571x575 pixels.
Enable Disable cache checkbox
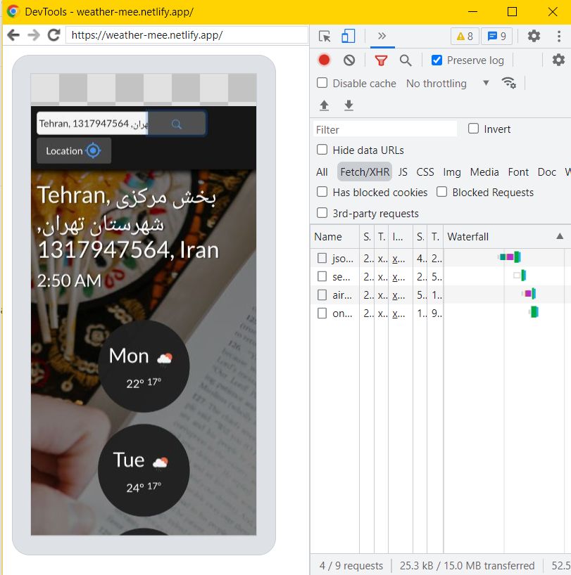coord(322,83)
